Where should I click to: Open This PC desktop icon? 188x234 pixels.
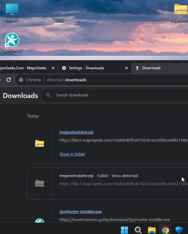(12, 13)
